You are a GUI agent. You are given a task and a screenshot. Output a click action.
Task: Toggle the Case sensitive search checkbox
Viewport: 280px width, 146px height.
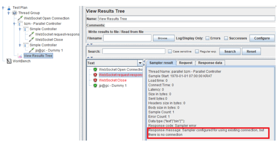(x=170, y=51)
